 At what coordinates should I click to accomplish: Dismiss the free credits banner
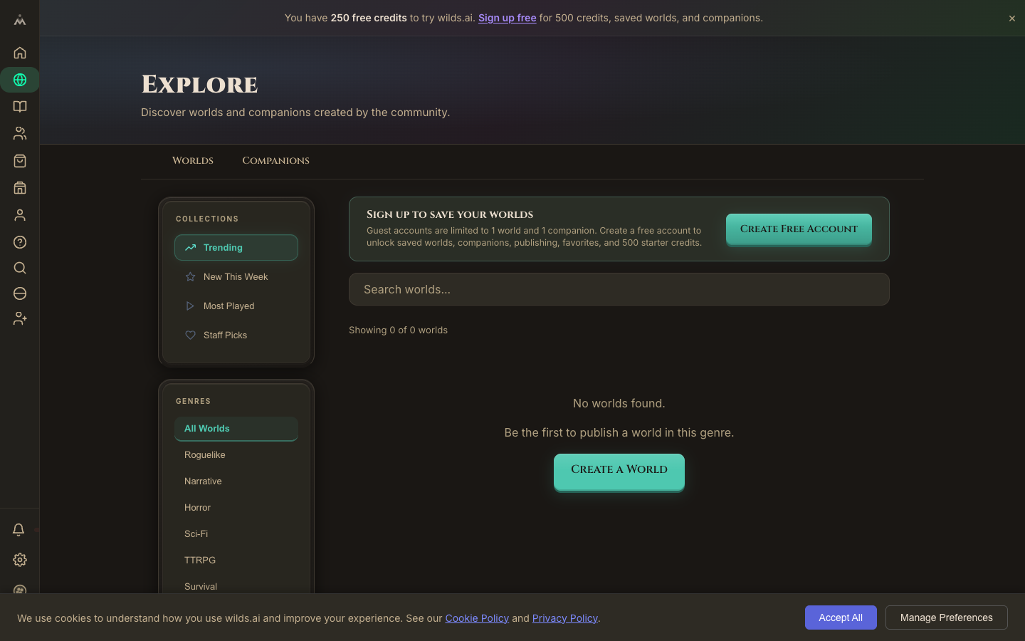[x=1011, y=19]
